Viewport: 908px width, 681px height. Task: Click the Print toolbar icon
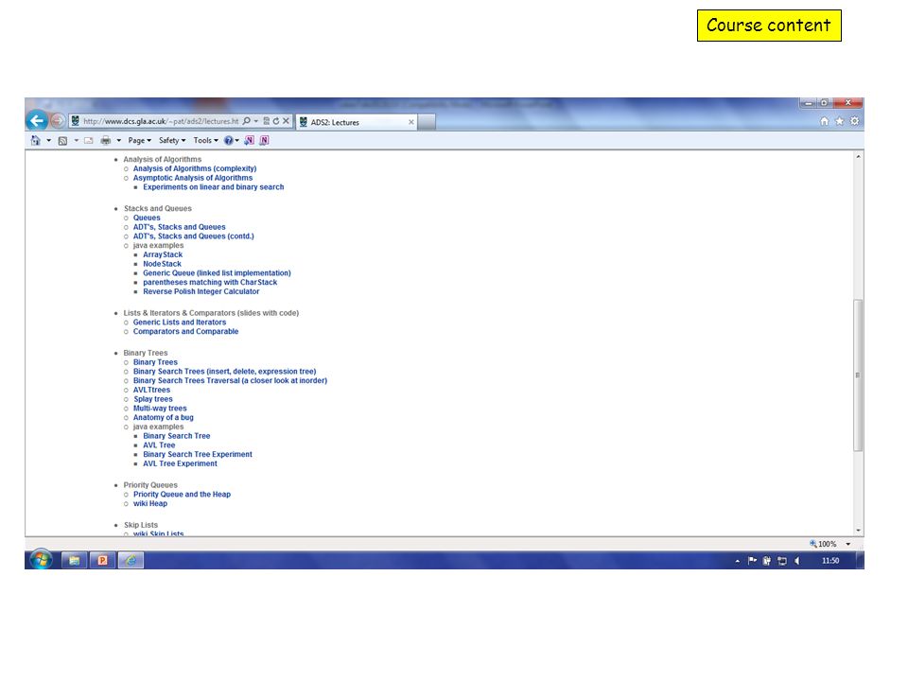[x=105, y=141]
